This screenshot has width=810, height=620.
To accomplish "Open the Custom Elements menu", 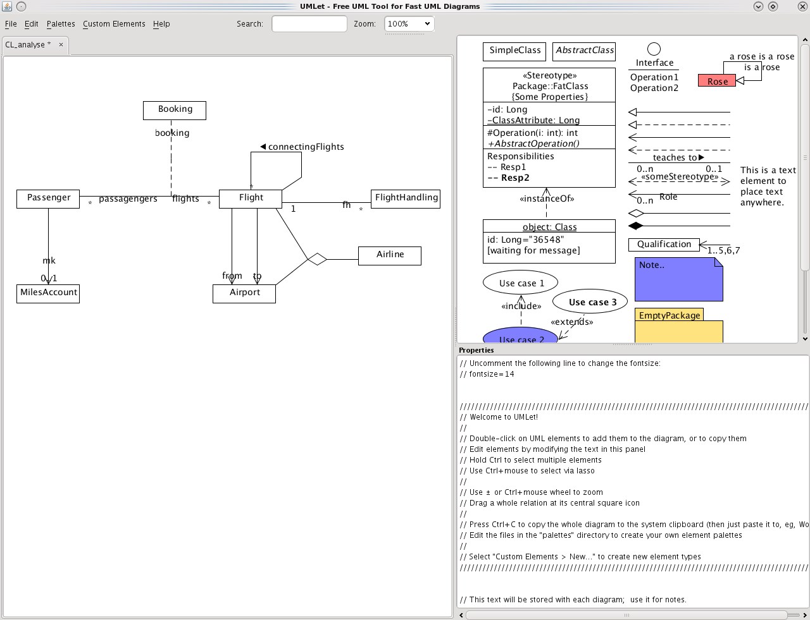I will click(x=114, y=24).
